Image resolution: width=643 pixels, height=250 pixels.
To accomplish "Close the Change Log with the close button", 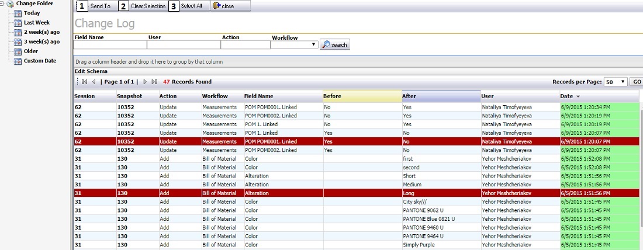I will pyautogui.click(x=230, y=6).
